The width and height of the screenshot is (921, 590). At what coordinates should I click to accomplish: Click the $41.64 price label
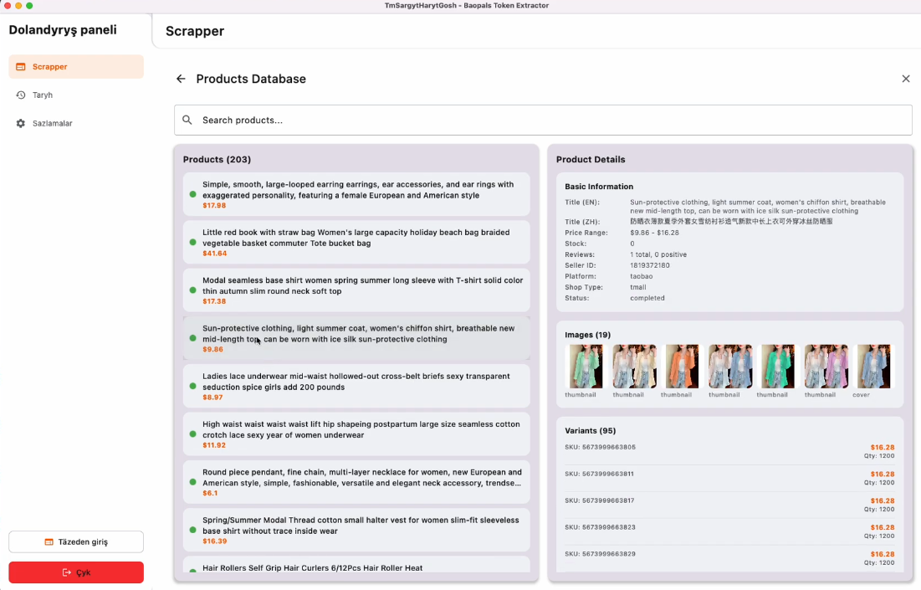tap(214, 254)
